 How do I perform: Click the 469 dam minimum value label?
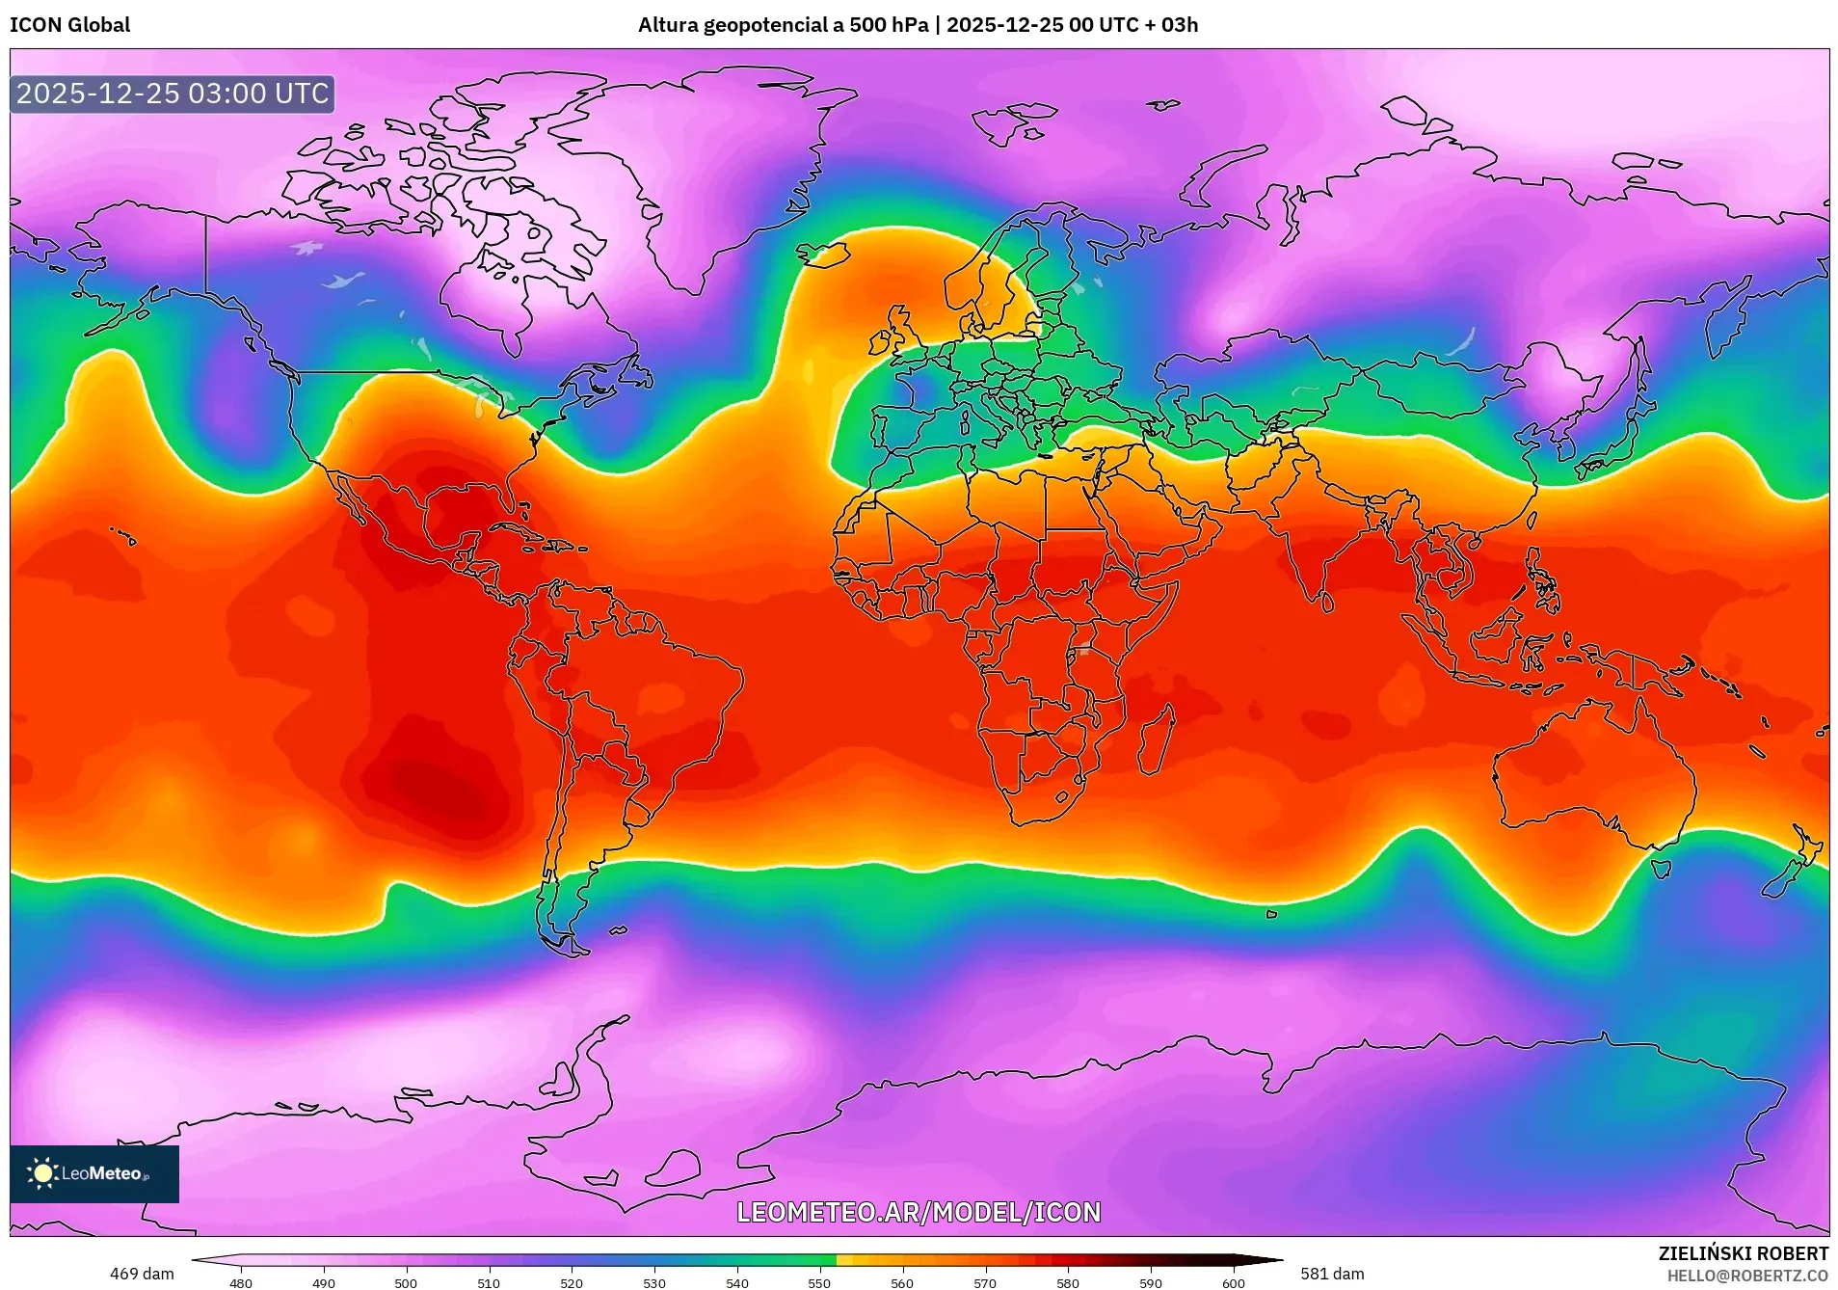point(142,1274)
